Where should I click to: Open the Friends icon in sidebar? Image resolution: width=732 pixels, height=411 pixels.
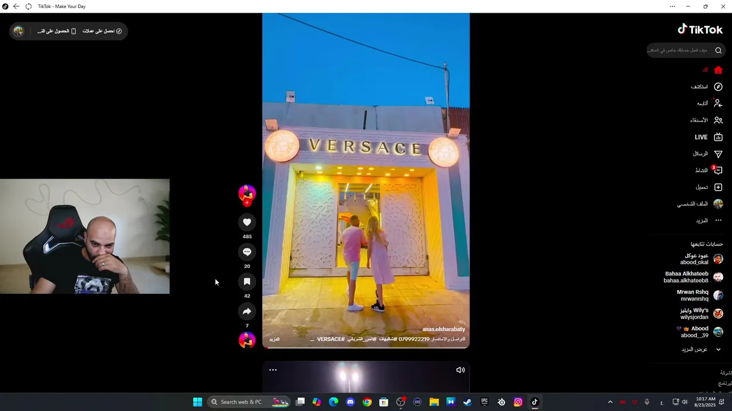pos(718,120)
